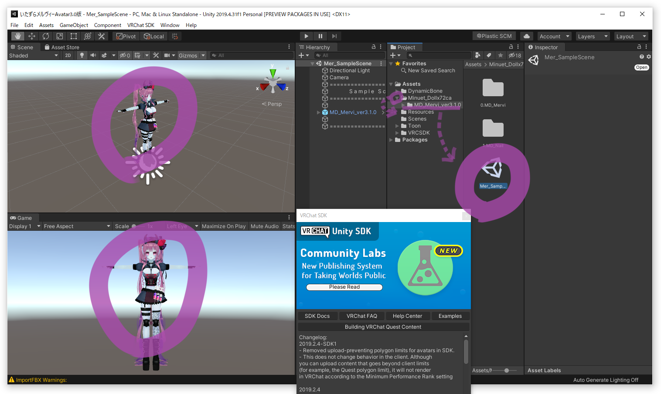
Task: Expand the Packages folder
Action: pyautogui.click(x=391, y=140)
